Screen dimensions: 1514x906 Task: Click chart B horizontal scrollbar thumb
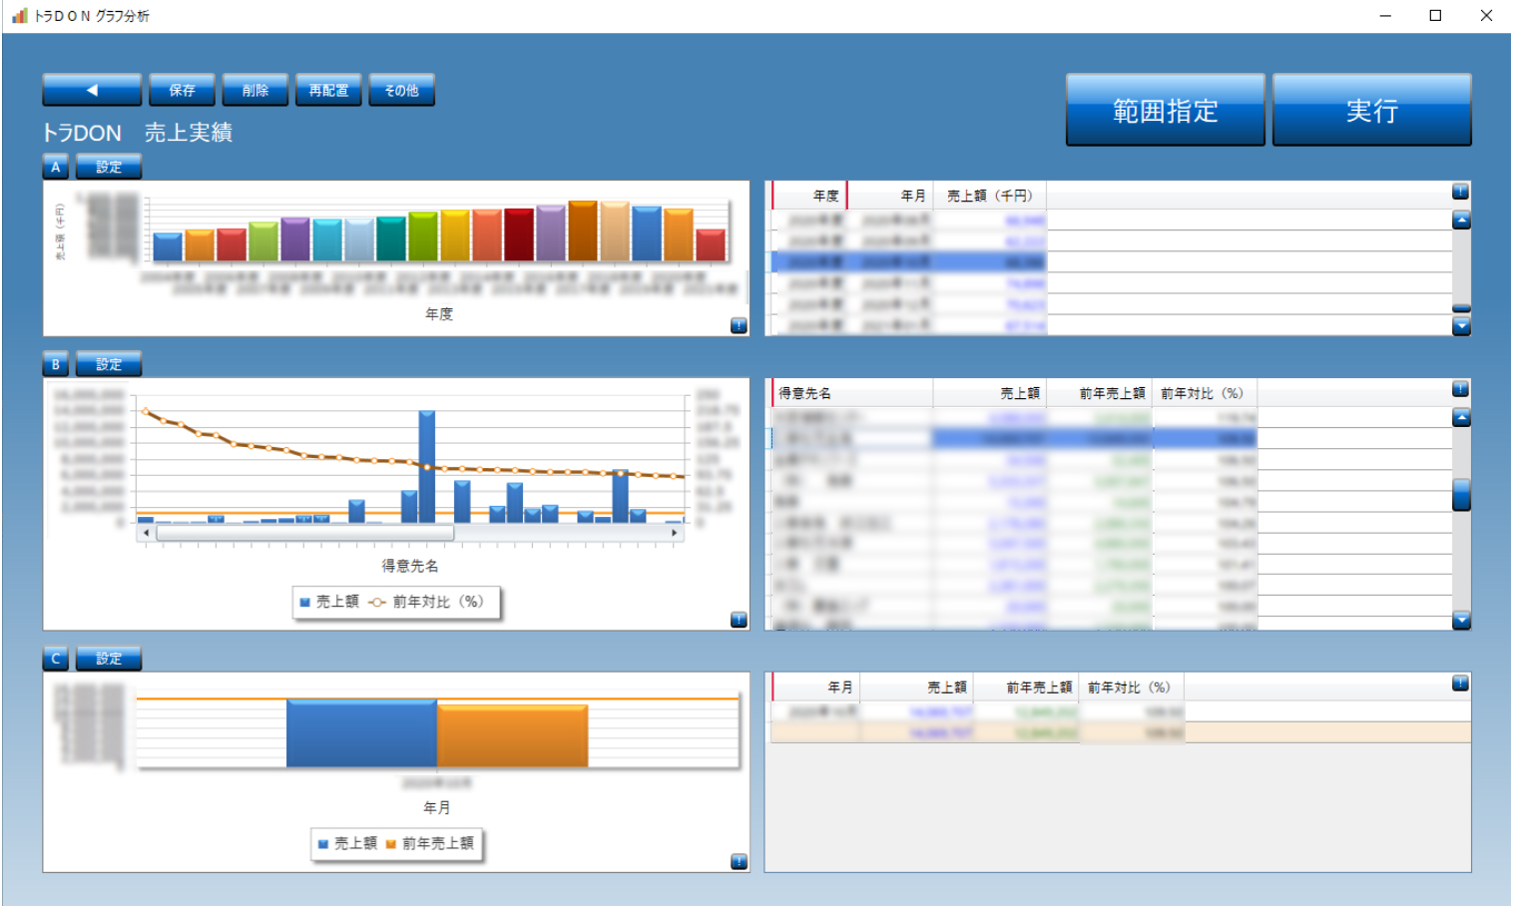point(305,533)
